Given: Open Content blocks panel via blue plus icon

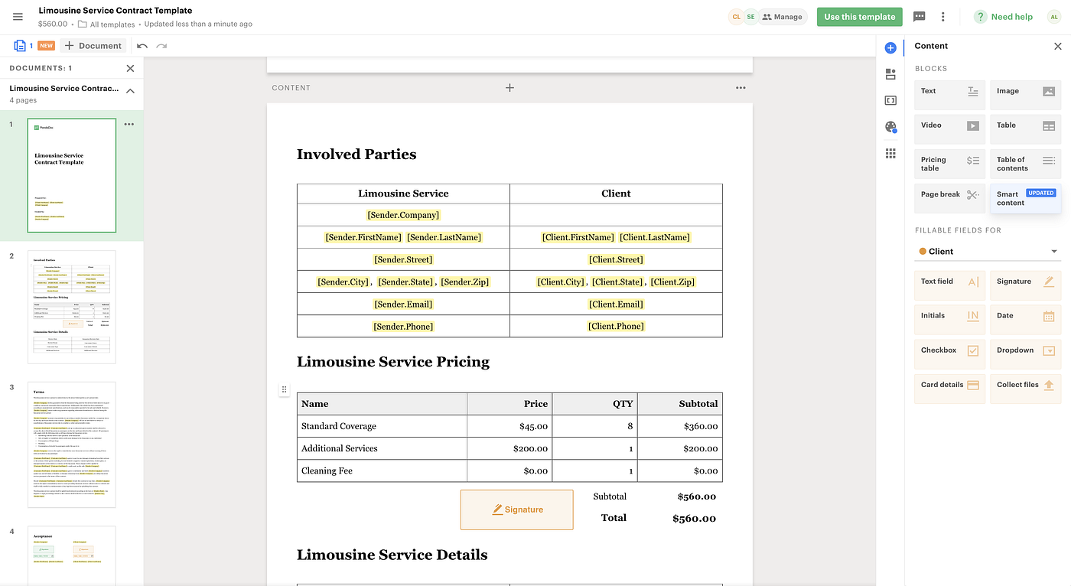Looking at the screenshot, I should (x=890, y=47).
